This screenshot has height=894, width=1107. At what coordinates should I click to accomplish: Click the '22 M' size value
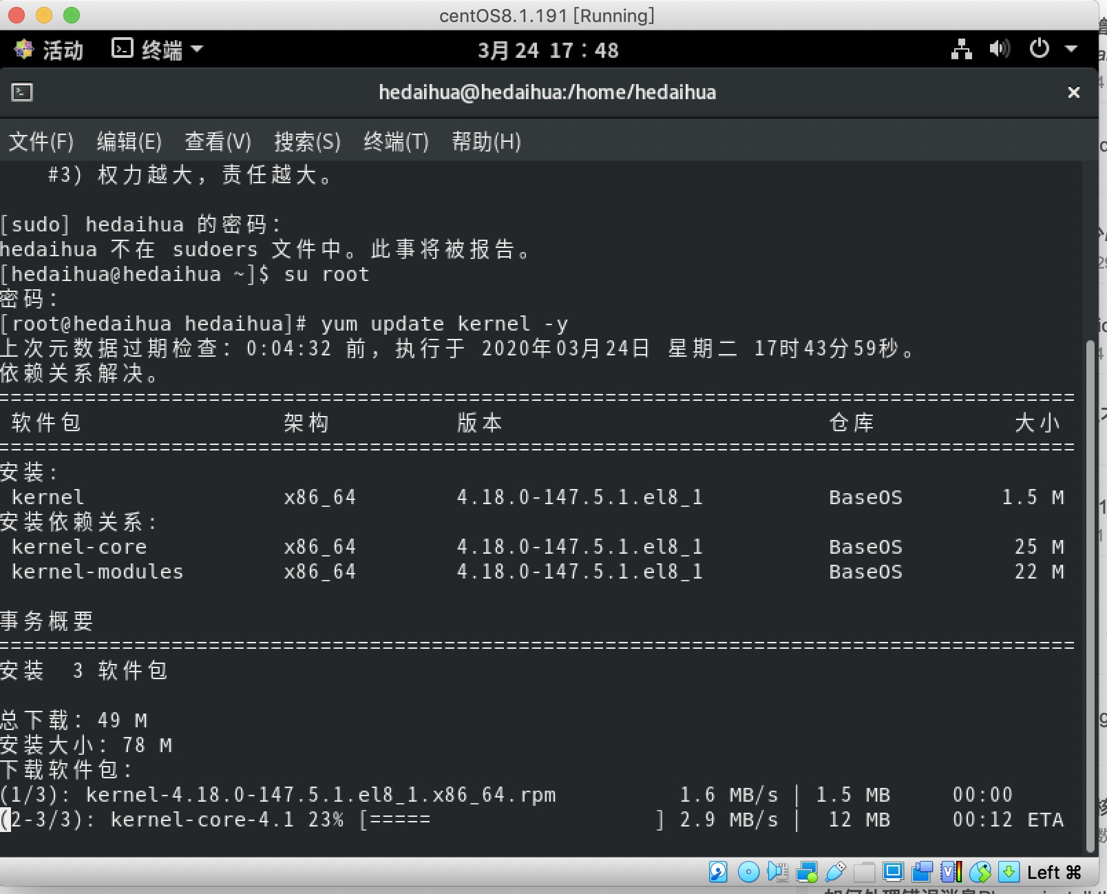(1039, 572)
